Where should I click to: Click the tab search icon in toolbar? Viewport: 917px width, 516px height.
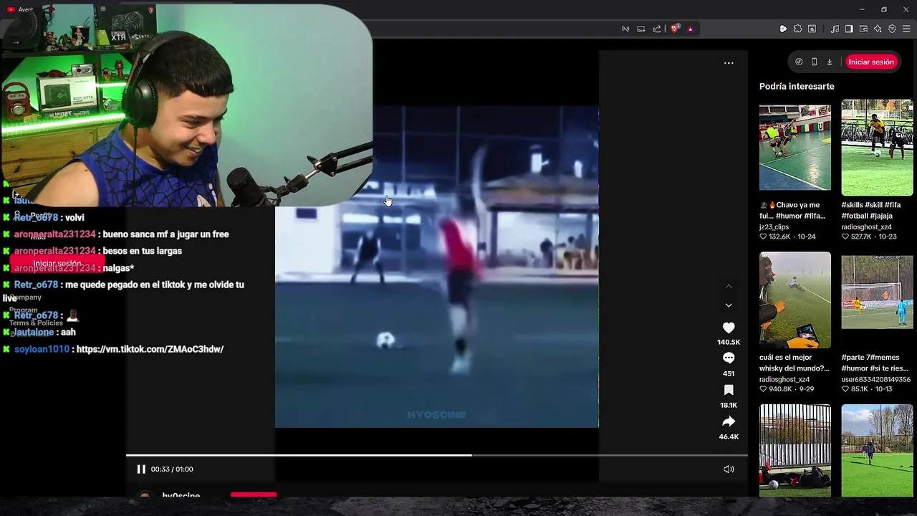[x=812, y=29]
